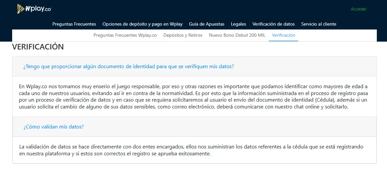The image size is (387, 175).
Task: Go to Guía de Apuestas menu
Action: (x=207, y=24)
